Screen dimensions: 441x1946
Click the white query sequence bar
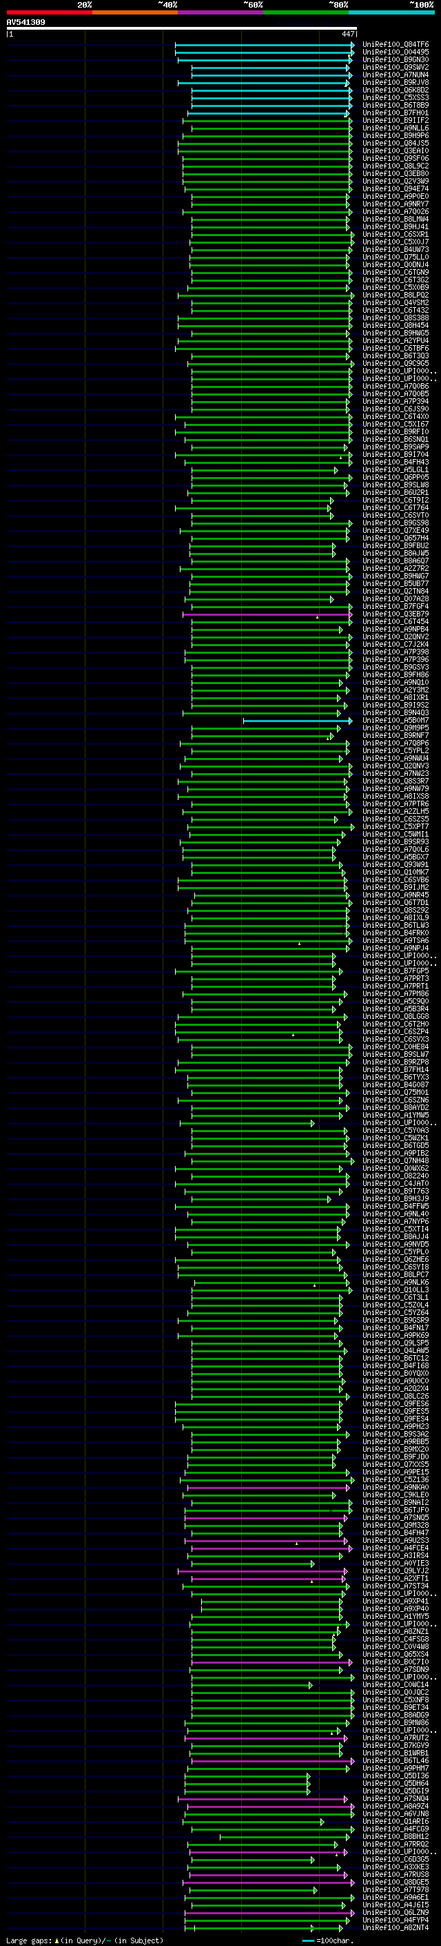182,29
